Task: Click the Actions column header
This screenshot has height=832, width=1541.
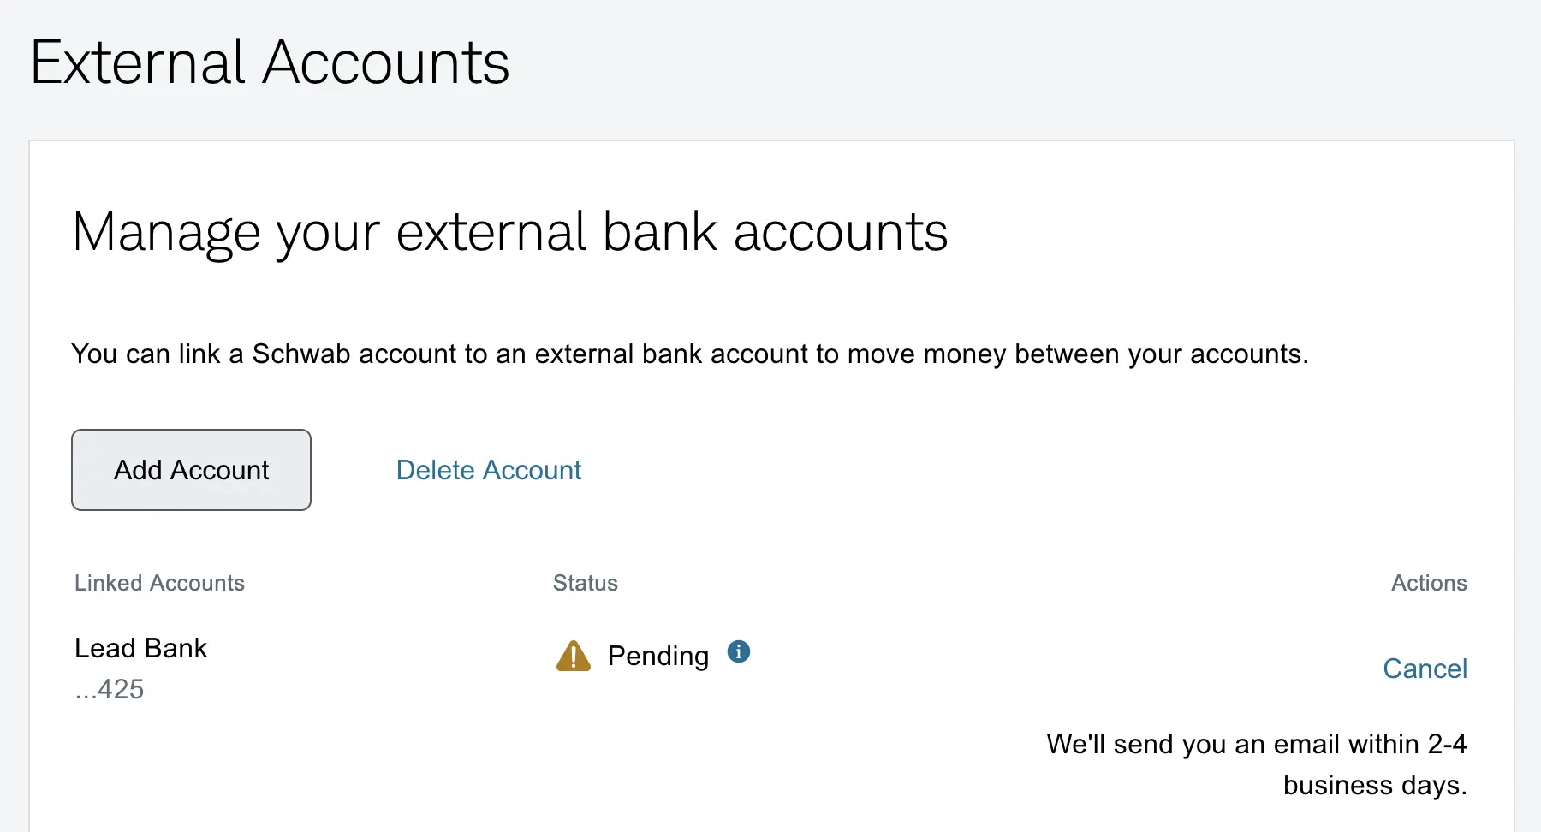Action: 1428,583
